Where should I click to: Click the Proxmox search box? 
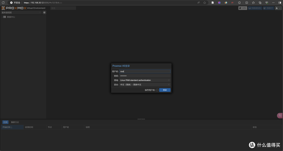pos(63,8)
